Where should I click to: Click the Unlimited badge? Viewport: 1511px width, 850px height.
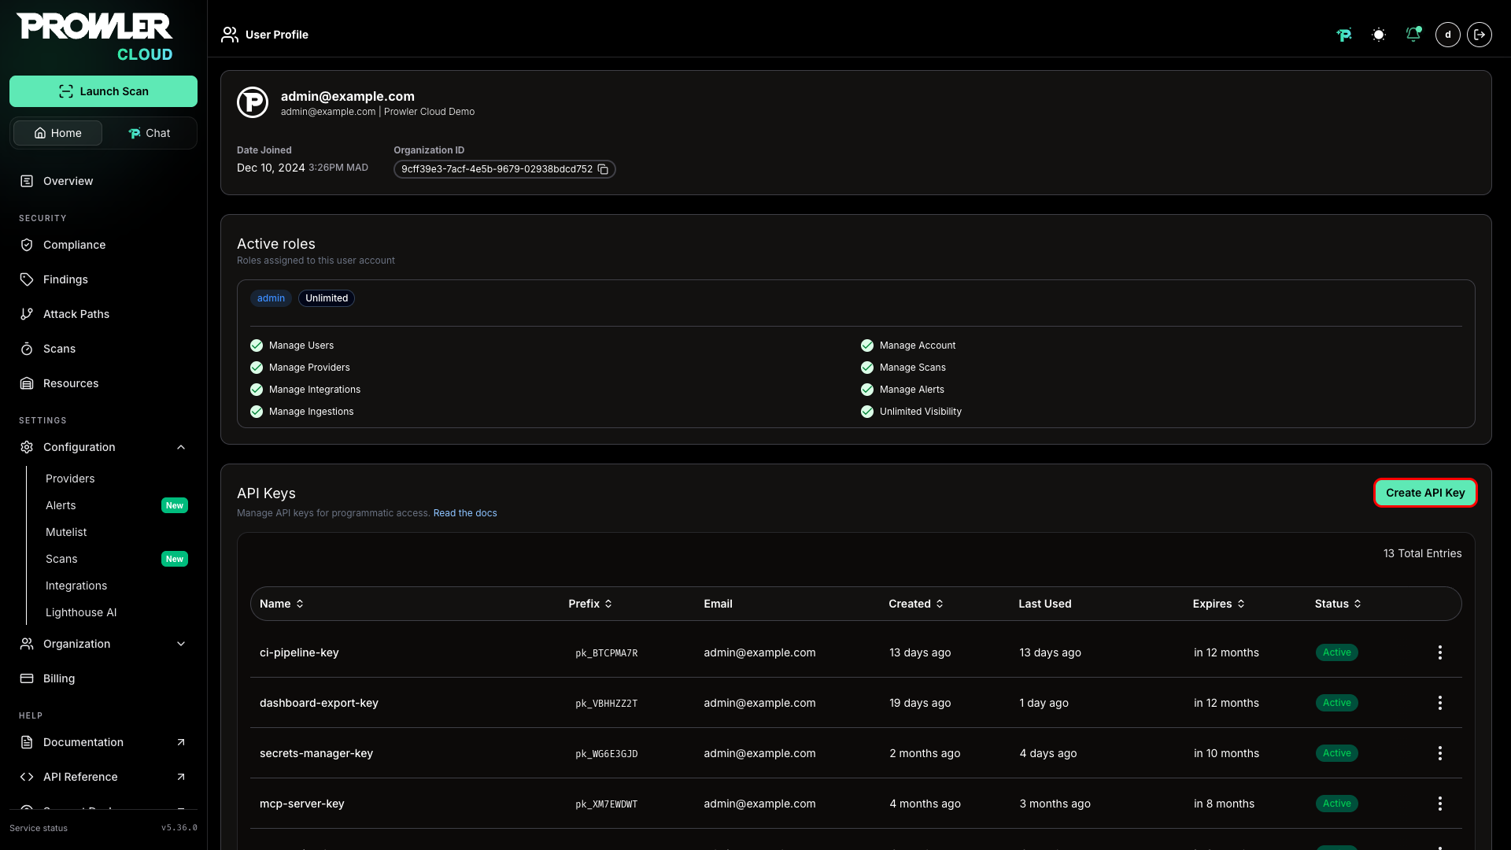[327, 298]
